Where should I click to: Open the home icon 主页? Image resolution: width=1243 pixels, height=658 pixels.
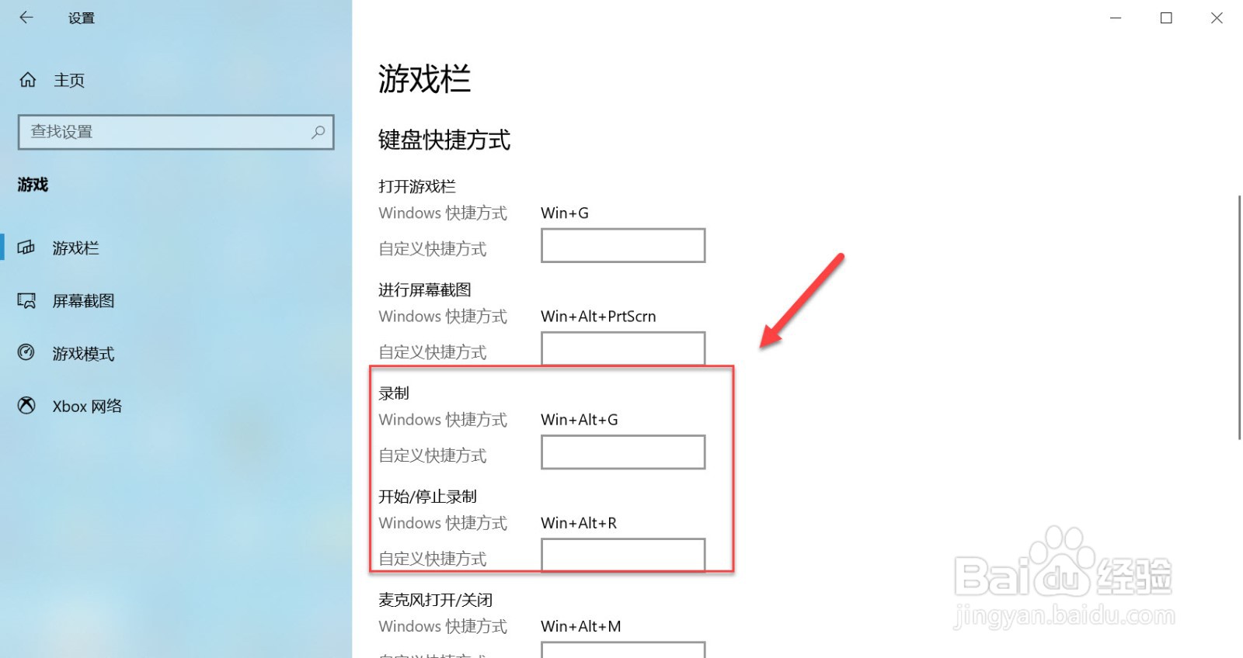click(28, 80)
